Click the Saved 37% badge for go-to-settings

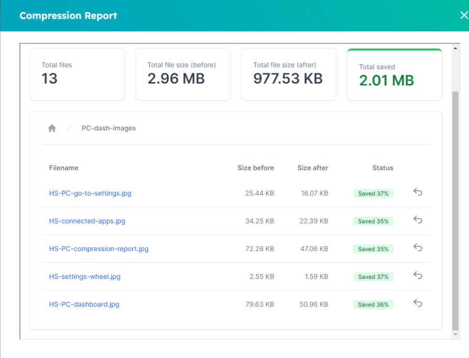click(373, 194)
